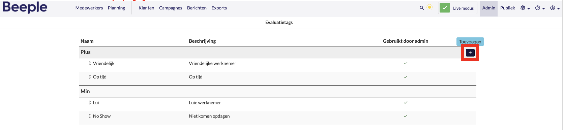Click the yellow sun theme icon
Image resolution: width=563 pixels, height=130 pixels.
click(429, 7)
